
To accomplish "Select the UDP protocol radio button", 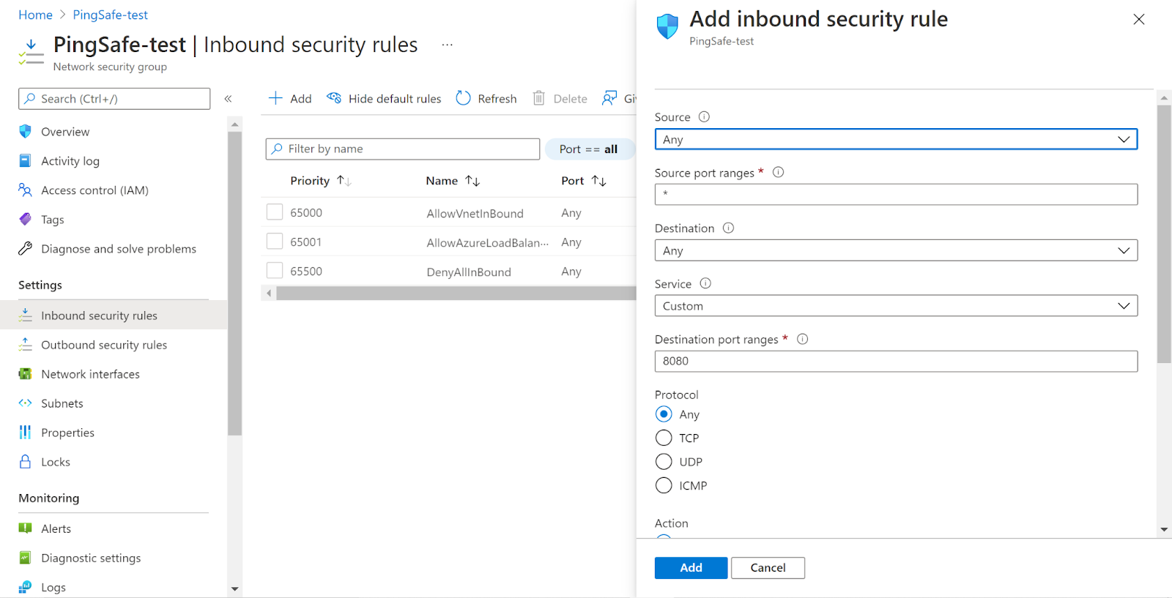I will [664, 462].
